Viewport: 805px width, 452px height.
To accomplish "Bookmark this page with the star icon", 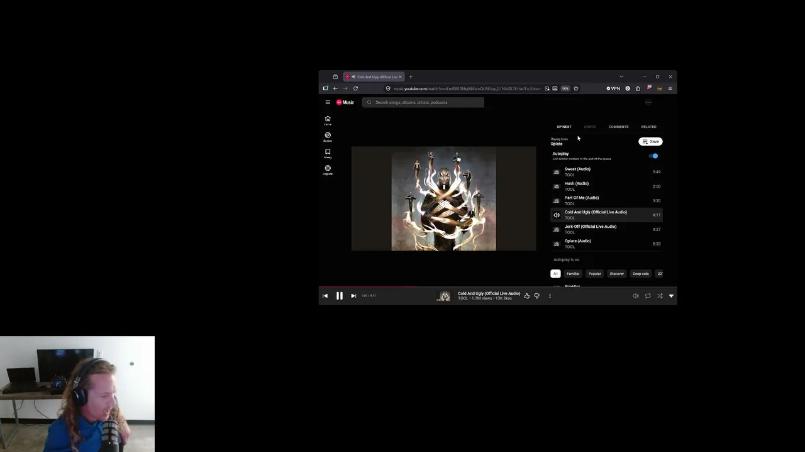I will tap(576, 89).
